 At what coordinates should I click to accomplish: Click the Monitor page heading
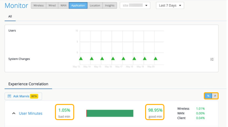pyautogui.click(x=16, y=6)
